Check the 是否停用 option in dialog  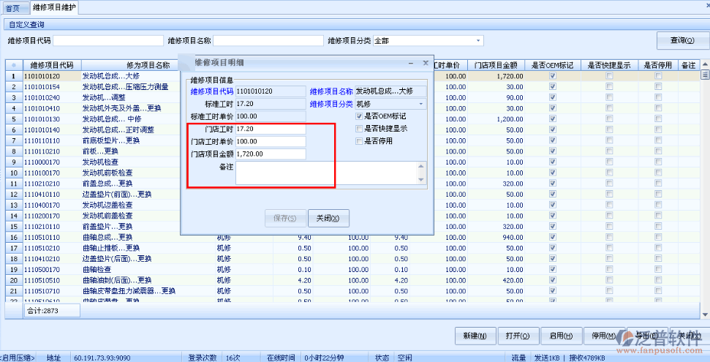[x=358, y=140]
